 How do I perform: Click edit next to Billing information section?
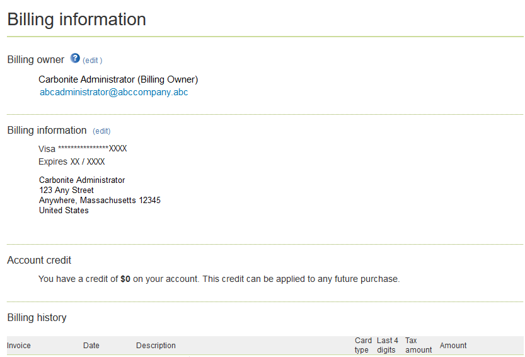(101, 131)
